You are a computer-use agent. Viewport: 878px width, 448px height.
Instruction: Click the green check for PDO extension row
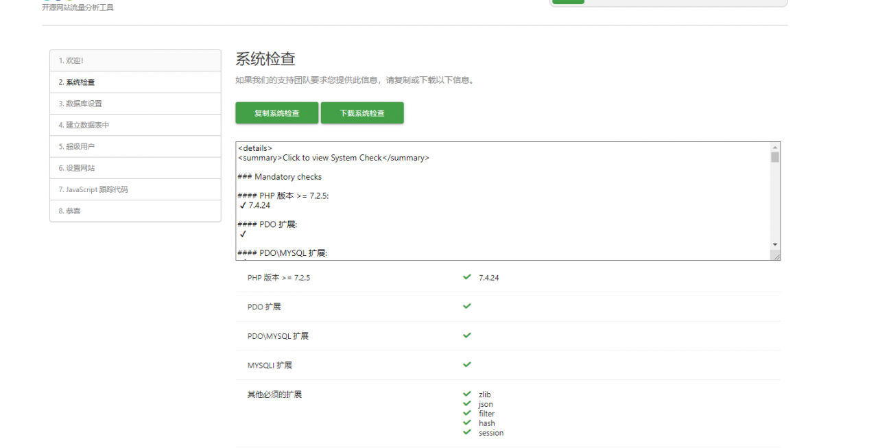point(467,306)
